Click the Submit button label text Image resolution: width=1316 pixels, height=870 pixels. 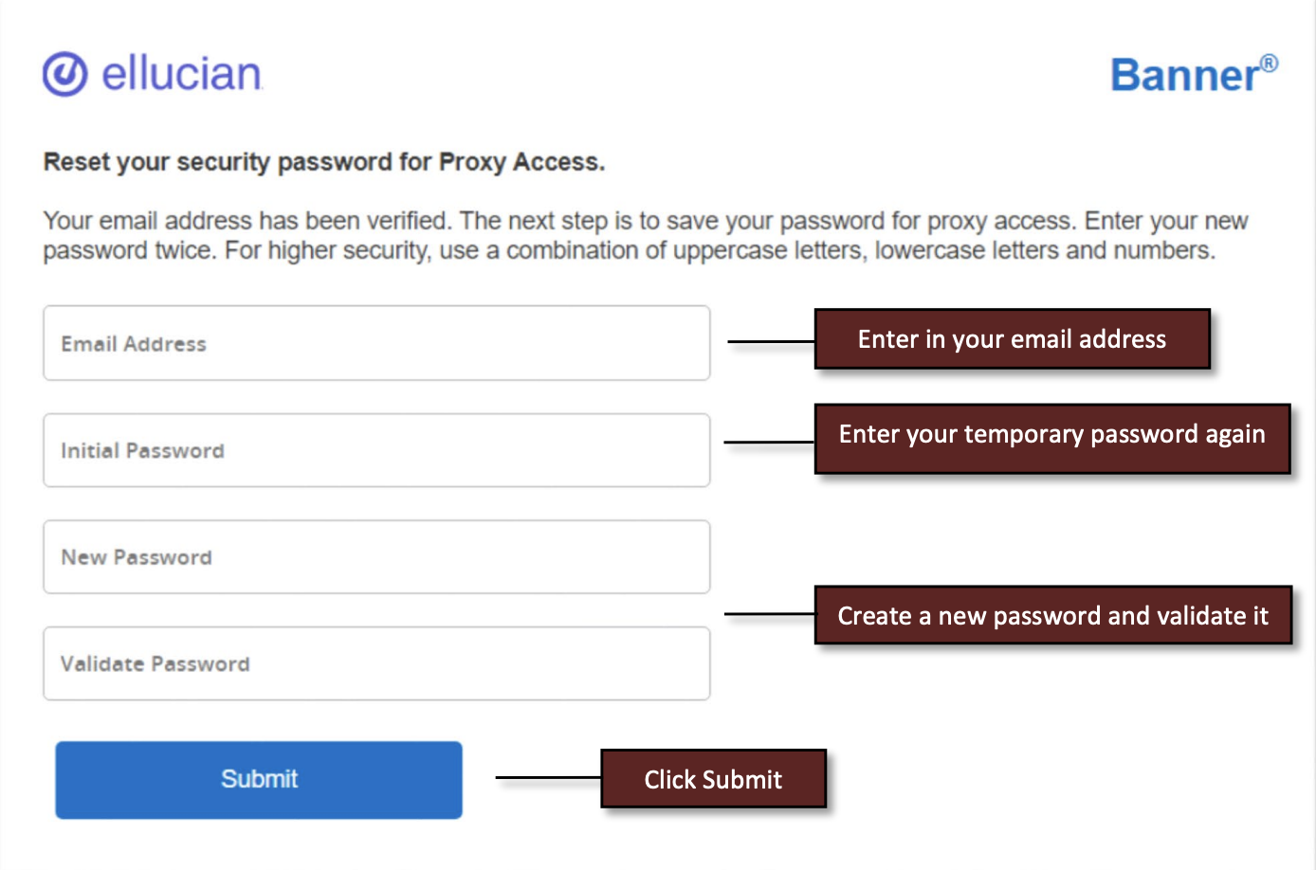tap(258, 779)
